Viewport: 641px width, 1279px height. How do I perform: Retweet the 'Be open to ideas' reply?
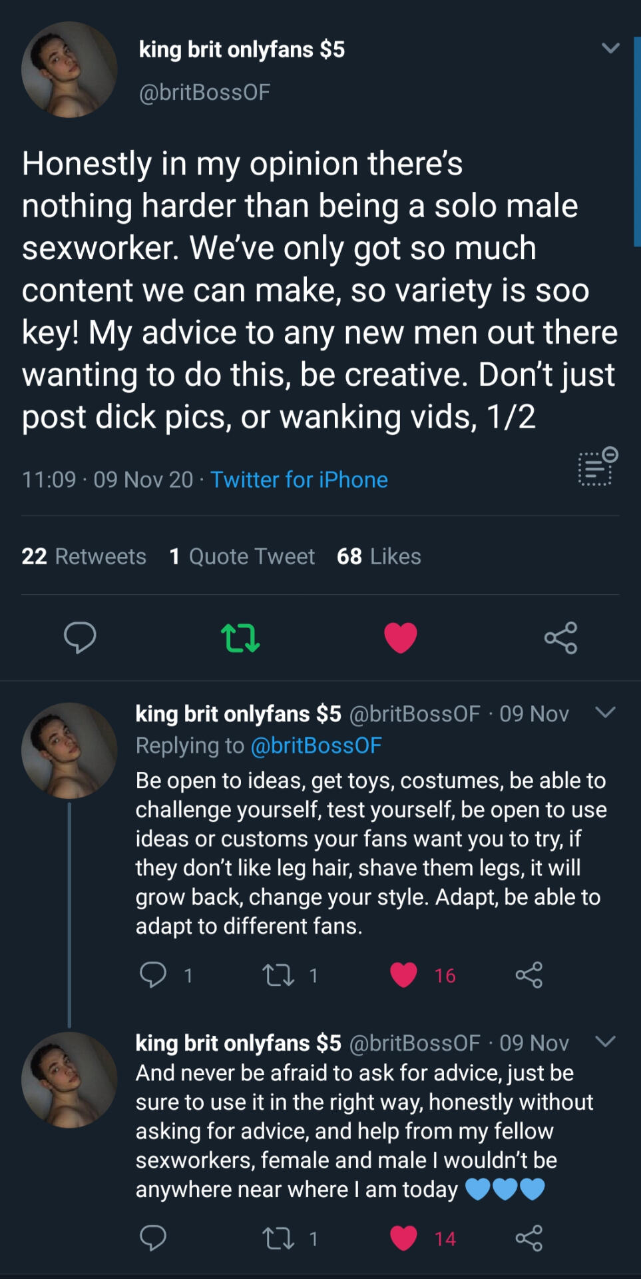(278, 975)
